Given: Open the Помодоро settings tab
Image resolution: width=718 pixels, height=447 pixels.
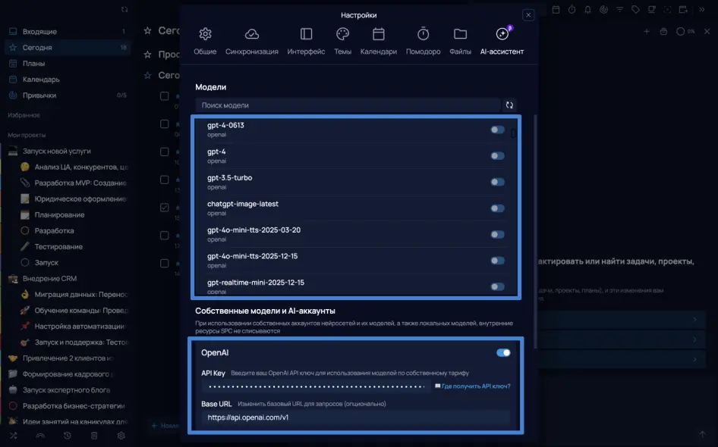Looking at the screenshot, I should tap(423, 42).
